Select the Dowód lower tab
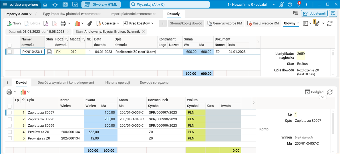 coord(21,82)
